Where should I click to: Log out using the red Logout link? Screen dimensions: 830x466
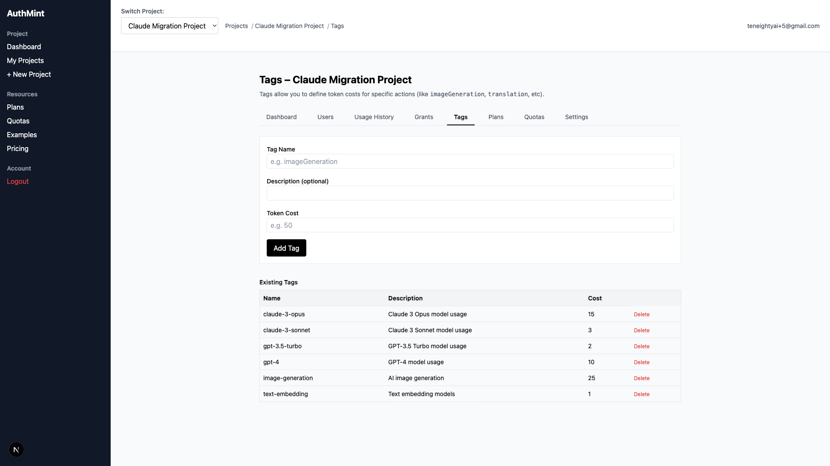(18, 181)
